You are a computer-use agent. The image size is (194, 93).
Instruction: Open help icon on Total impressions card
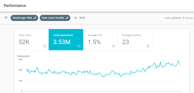coord(79,46)
